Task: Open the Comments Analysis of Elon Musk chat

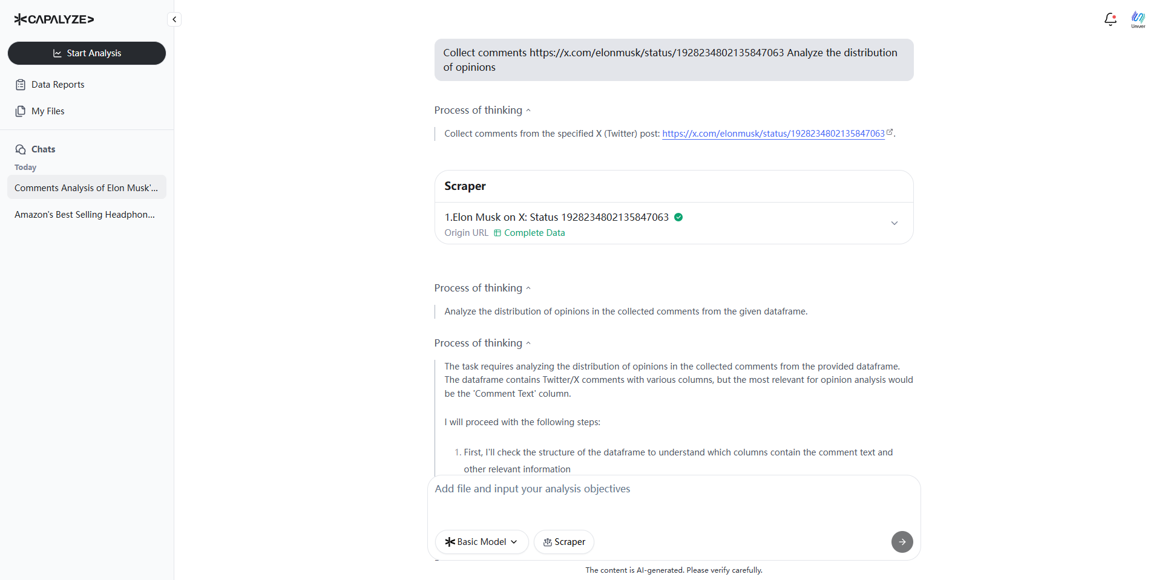Action: pos(87,187)
